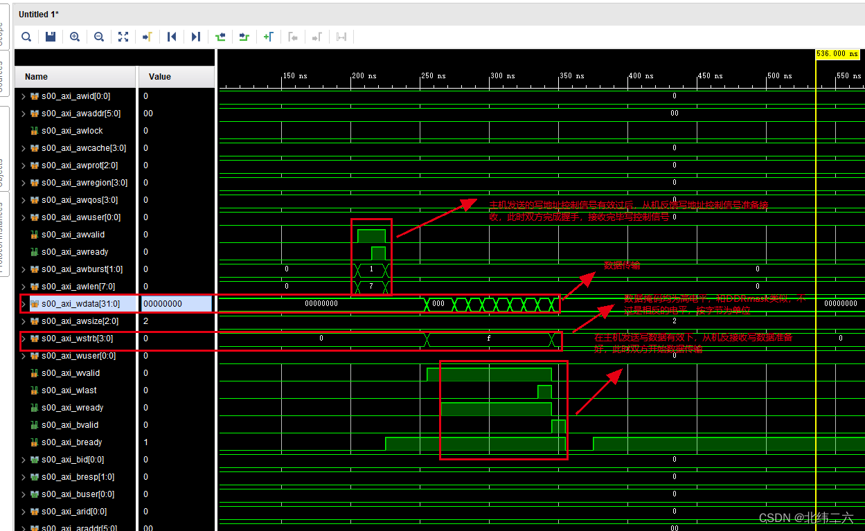Click the s00_axi_bready signal icon
865x531 pixels.
click(34, 442)
